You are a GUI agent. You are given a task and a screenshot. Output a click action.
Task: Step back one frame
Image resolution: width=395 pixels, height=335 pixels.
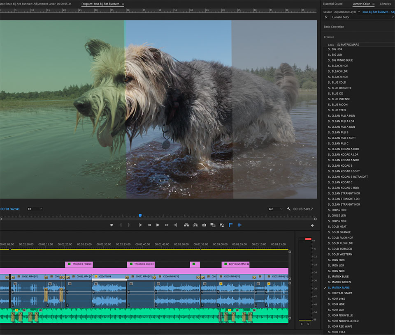[149, 225]
